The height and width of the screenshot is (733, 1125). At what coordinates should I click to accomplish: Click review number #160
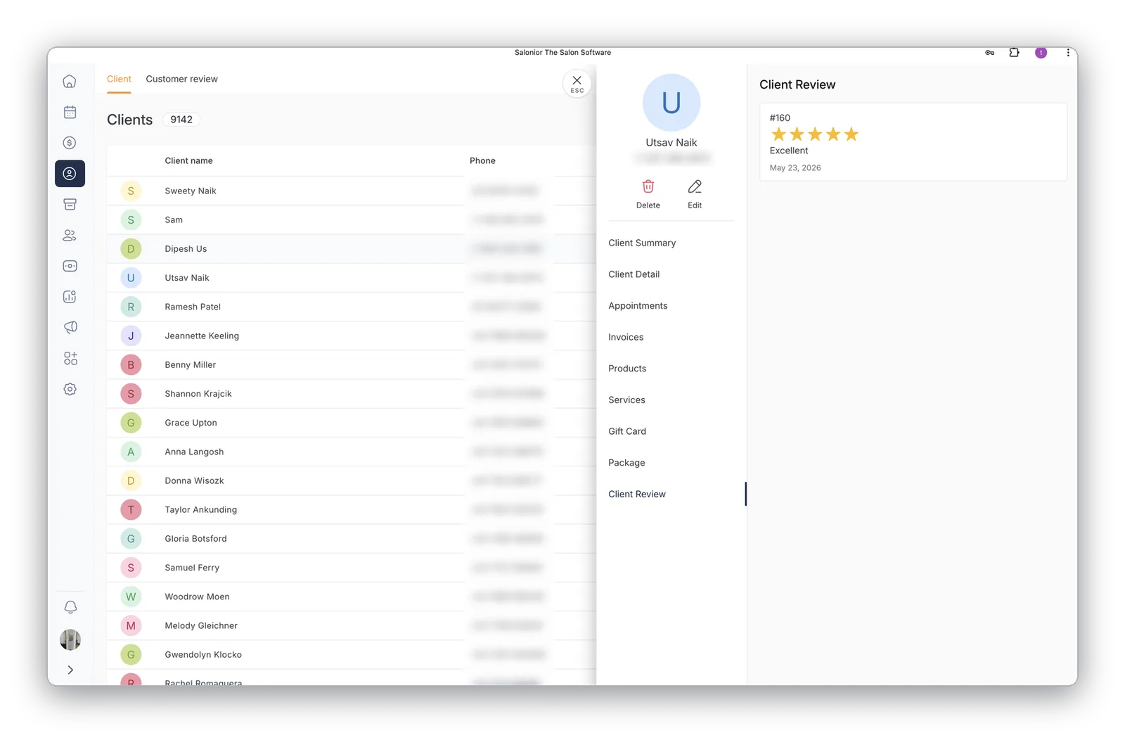[x=780, y=118]
